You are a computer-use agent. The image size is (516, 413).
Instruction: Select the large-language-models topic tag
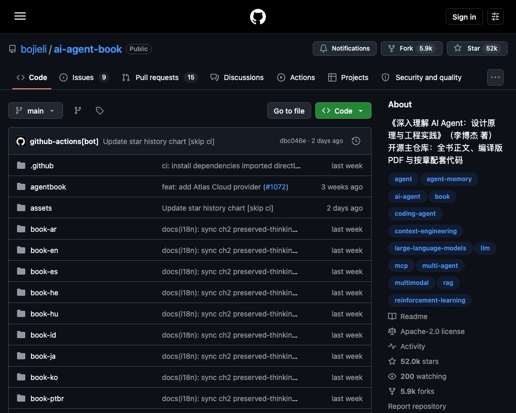[430, 248]
